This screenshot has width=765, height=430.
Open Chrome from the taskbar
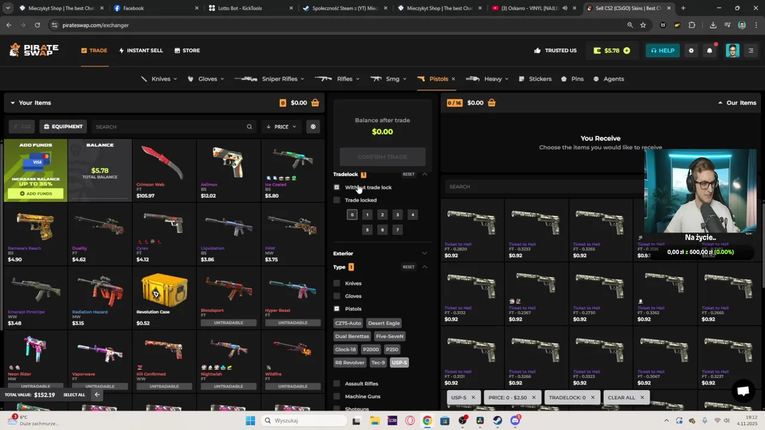pos(427,420)
